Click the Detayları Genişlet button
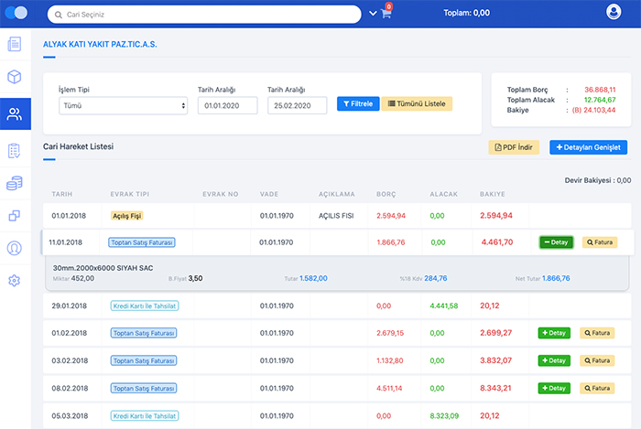 click(x=588, y=147)
